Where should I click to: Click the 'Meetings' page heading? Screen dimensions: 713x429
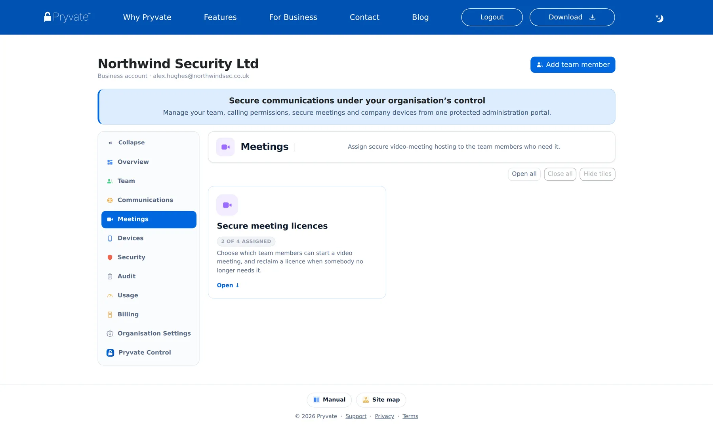(x=265, y=147)
